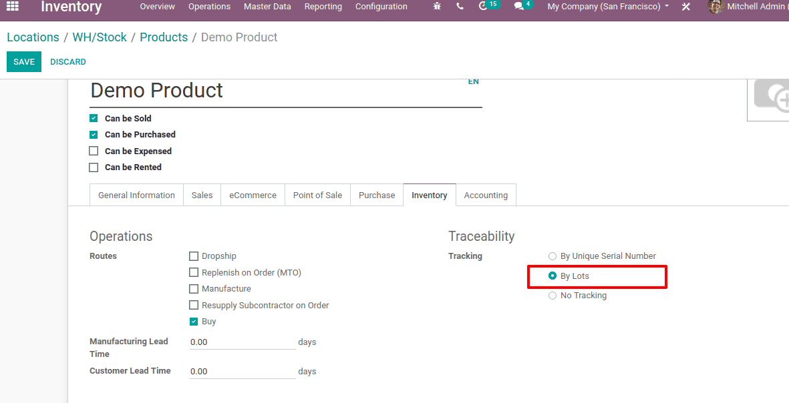789x403 pixels.
Task: Switch to the eCommerce tab
Action: (x=253, y=195)
